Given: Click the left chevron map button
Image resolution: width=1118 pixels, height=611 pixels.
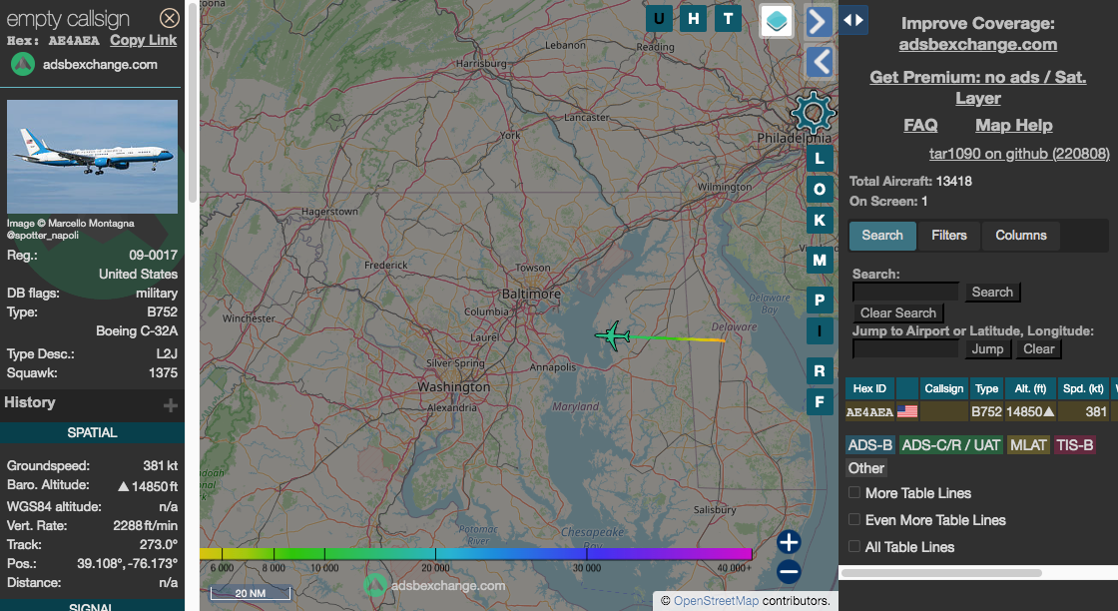Looking at the screenshot, I should 820,61.
